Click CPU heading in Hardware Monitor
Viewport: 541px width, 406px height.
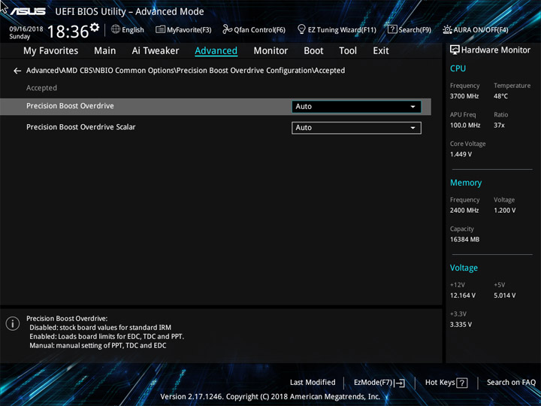pos(458,68)
